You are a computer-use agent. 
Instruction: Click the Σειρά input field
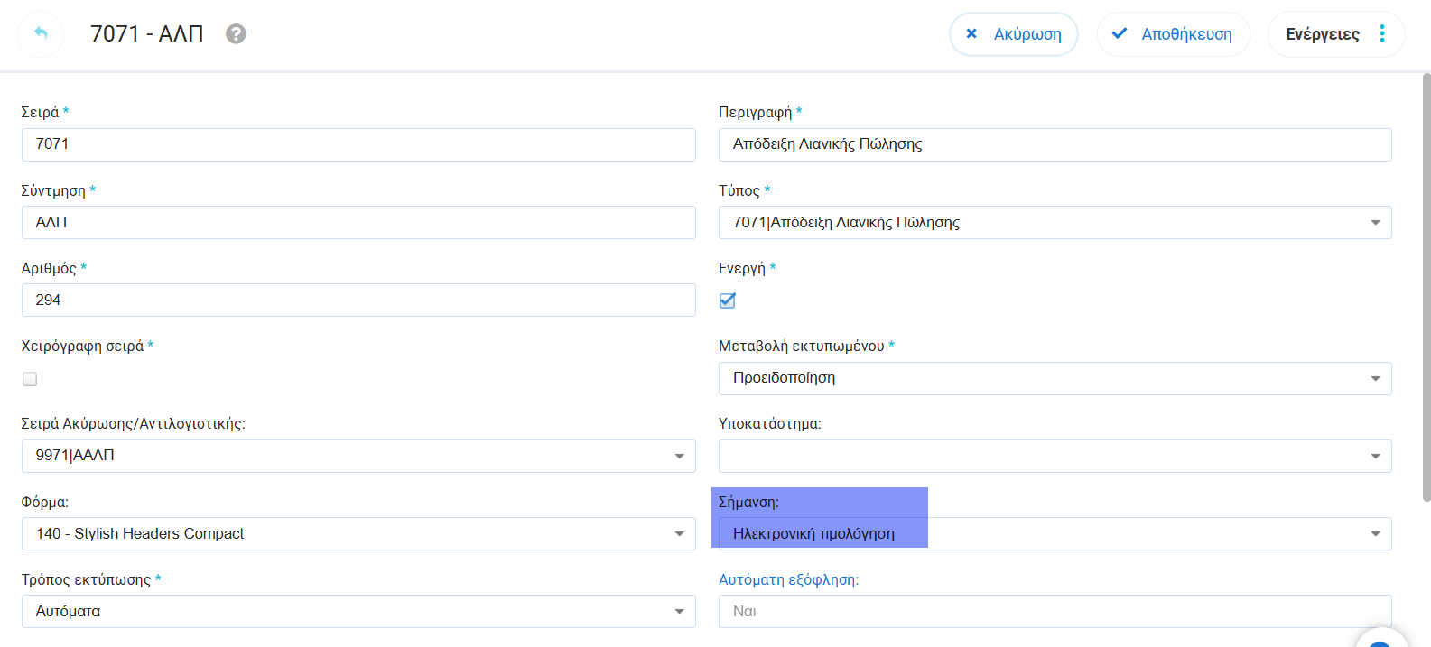358,144
